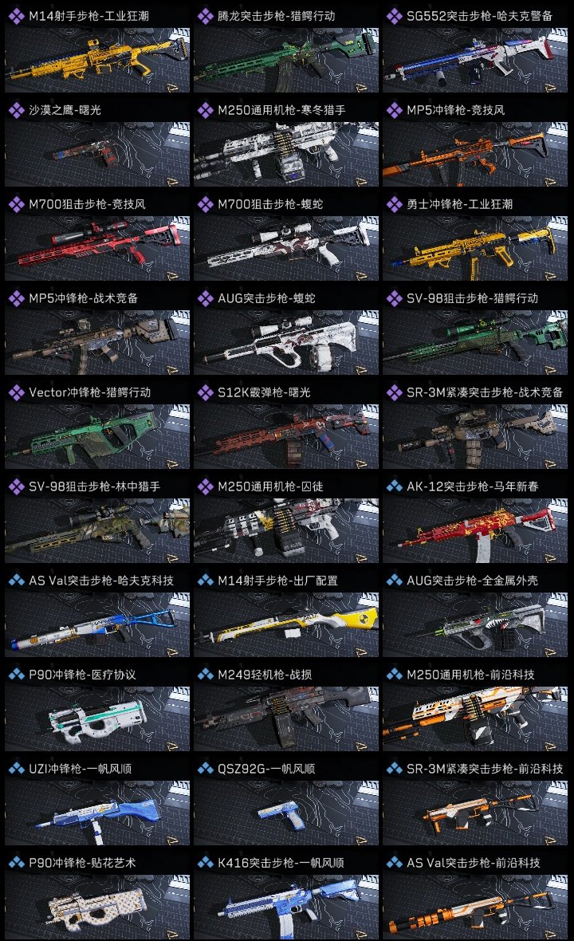Click the 腾龙突击步枪-猎鳄行动 title label
Image resolution: width=574 pixels, height=941 pixels.
coord(276,16)
